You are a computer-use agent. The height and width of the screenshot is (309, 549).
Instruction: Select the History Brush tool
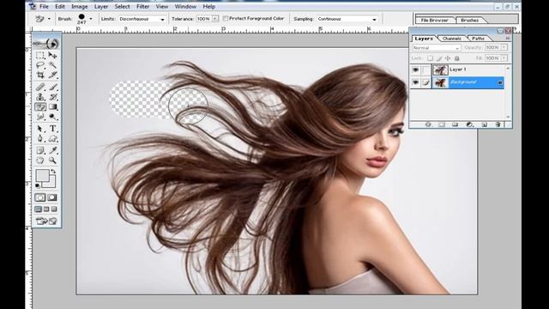52,97
